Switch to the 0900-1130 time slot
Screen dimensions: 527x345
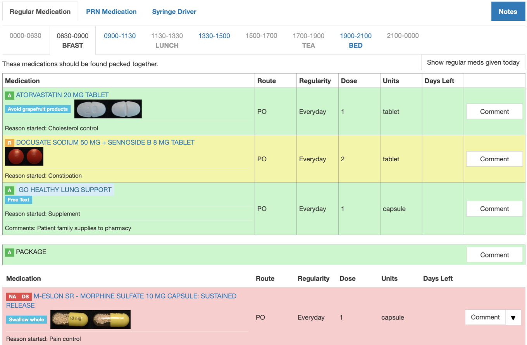coord(120,35)
